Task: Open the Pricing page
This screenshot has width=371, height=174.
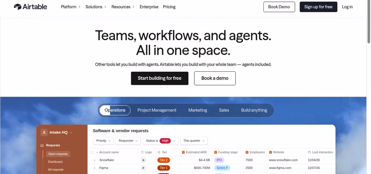Action: coord(169,7)
